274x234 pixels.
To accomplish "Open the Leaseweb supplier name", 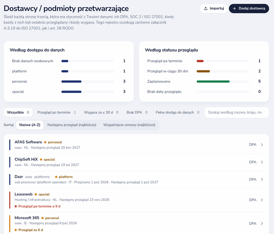I will 23,194.
